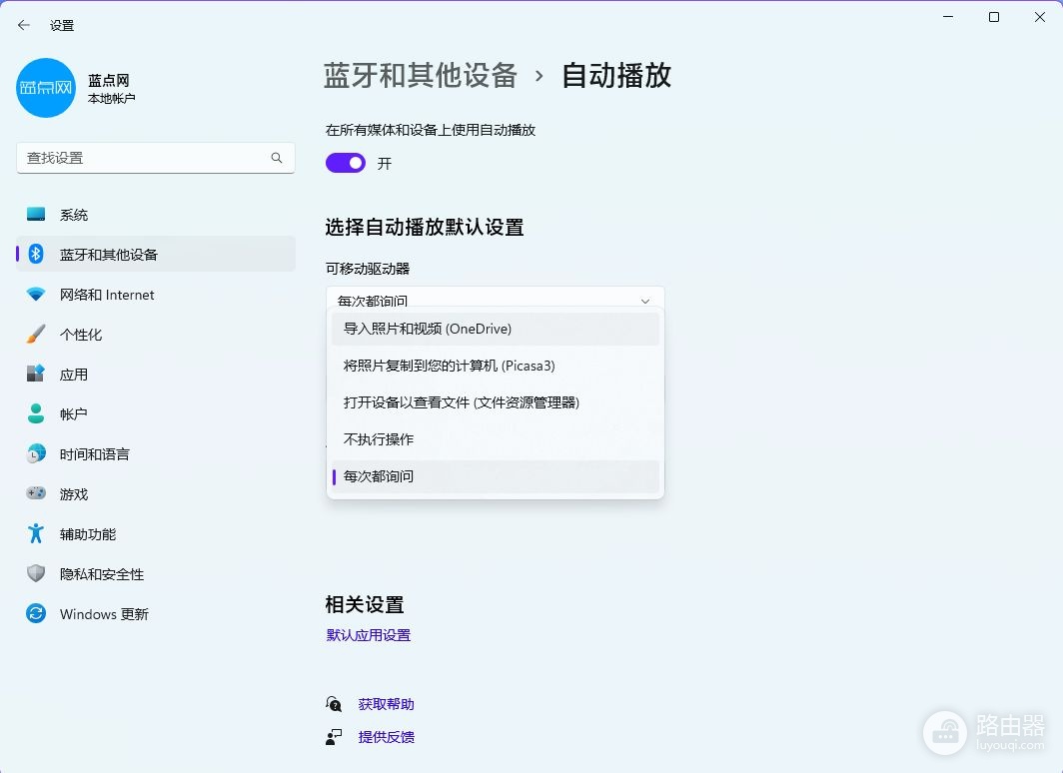Click the search magnifier icon
Viewport: 1063px width, 773px height.
point(277,158)
